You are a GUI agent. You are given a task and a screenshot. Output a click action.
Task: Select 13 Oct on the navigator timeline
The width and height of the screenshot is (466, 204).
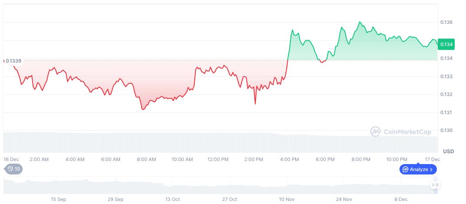[x=173, y=199]
